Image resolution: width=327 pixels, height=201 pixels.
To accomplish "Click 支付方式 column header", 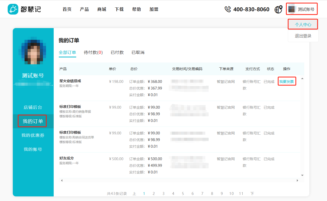I will [x=253, y=69].
